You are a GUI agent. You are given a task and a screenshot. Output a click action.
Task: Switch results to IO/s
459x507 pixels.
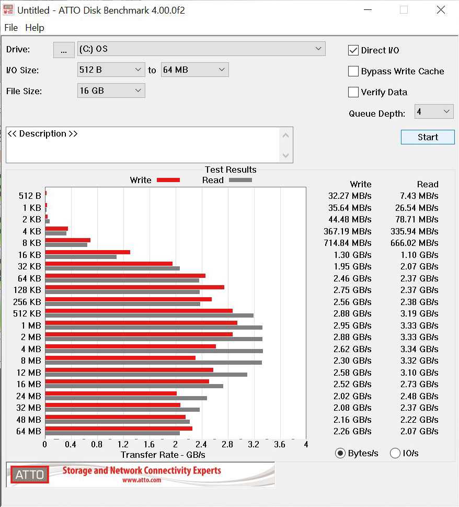[395, 453]
